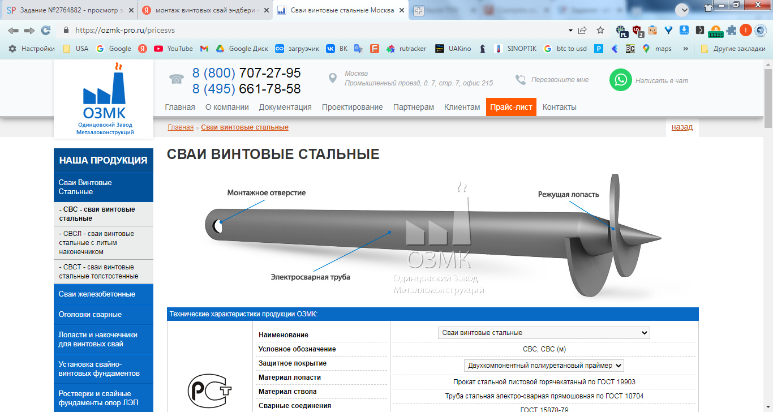Open Сваи Винтовые Стальные sidebar section
This screenshot has height=412, width=773.
[104, 187]
